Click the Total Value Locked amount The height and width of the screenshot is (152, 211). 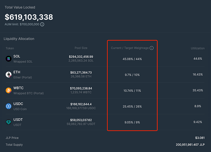[29, 17]
